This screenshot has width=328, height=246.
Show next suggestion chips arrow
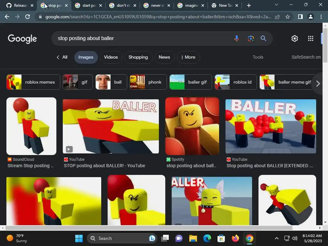coord(318,84)
